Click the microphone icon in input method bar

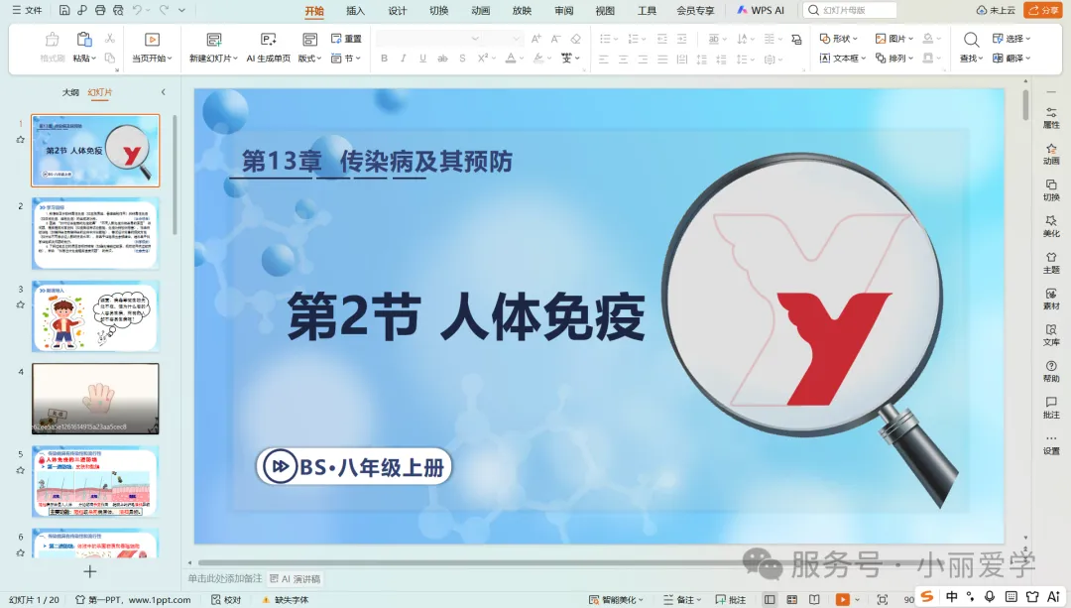pyautogui.click(x=989, y=596)
